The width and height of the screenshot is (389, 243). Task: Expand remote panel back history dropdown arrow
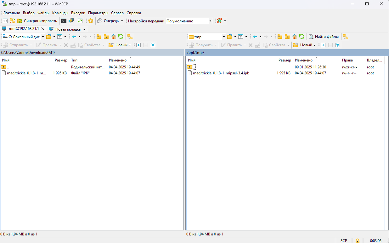tap(260, 37)
